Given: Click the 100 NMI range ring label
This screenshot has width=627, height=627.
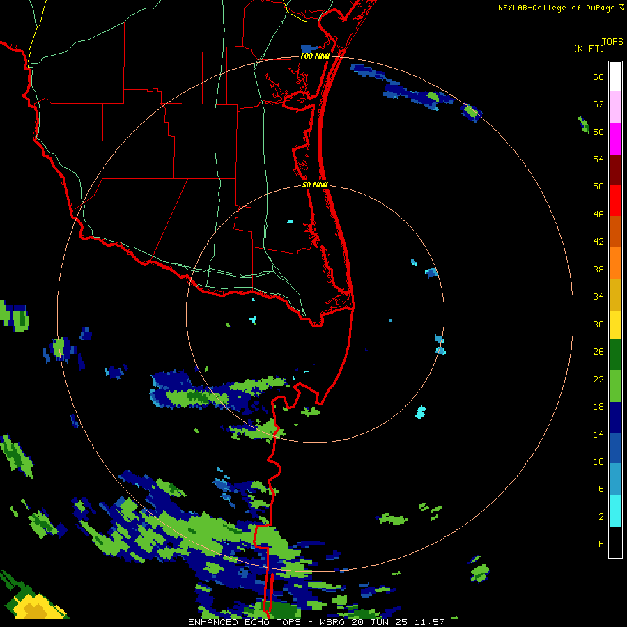Looking at the screenshot, I should (315, 56).
